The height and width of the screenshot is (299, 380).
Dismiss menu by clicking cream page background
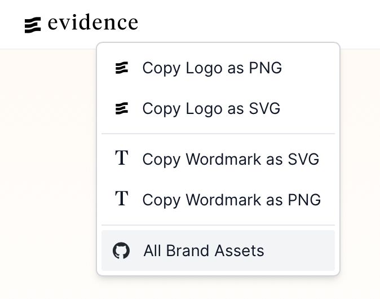pos(48,170)
